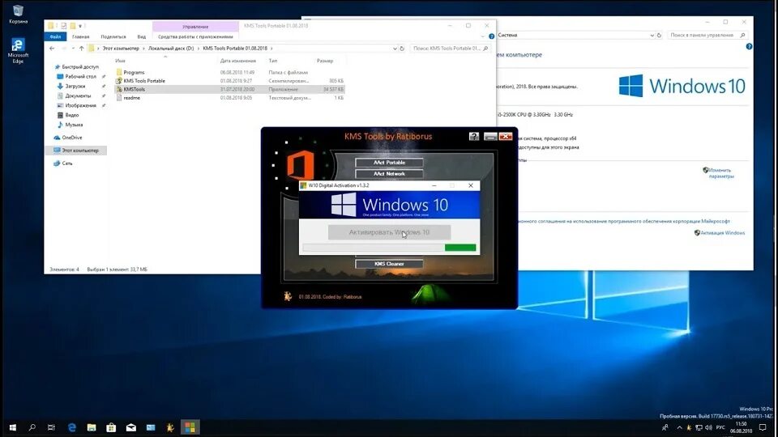The image size is (778, 437).
Task: Click the KMS Cleaner button
Action: 389,264
